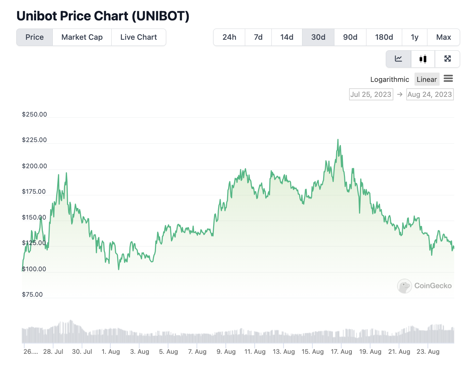Click the CoinGecko watermark logo
The width and height of the screenshot is (472, 365).
pos(424,286)
